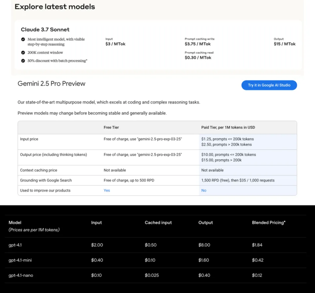Viewport: 315px width, 293px height.
Task: Click the 'Grounding with Google Search' row label
Action: [46, 180]
